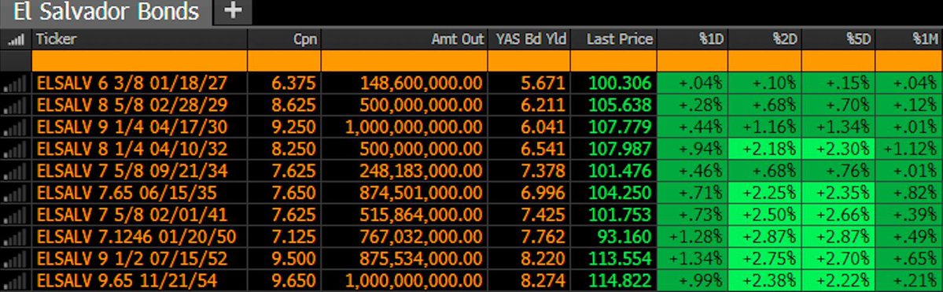Screen dimensions: 943x292
Task: Click the +.65% one-month change cell
Action: [x=909, y=258]
